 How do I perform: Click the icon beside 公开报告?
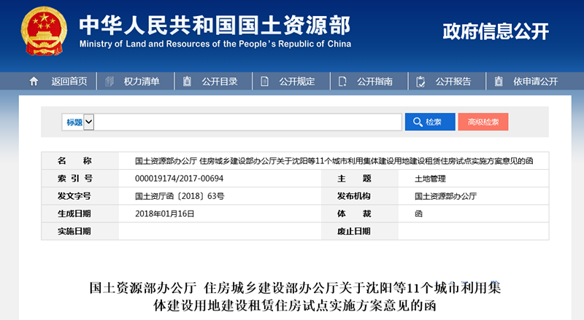pyautogui.click(x=420, y=82)
